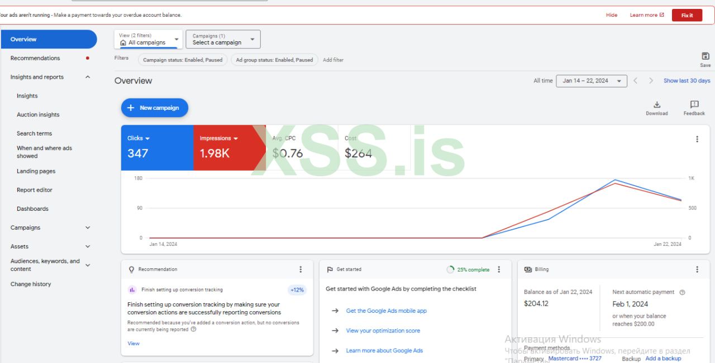Click the Feb 1, 2024 payment date
Image resolution: width=715 pixels, height=363 pixels.
click(x=630, y=304)
